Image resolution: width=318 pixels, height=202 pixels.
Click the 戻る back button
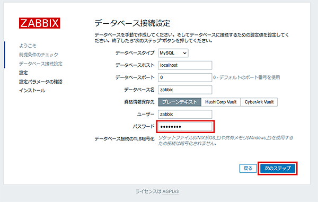tap(248, 169)
